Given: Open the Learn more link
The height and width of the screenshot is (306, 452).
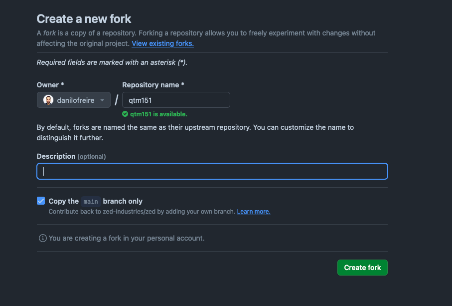Looking at the screenshot, I should point(254,212).
